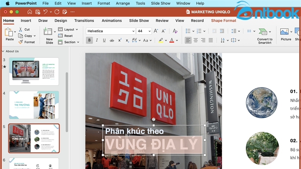
Task: Toggle Center paragraph alignment
Action: click(196, 40)
